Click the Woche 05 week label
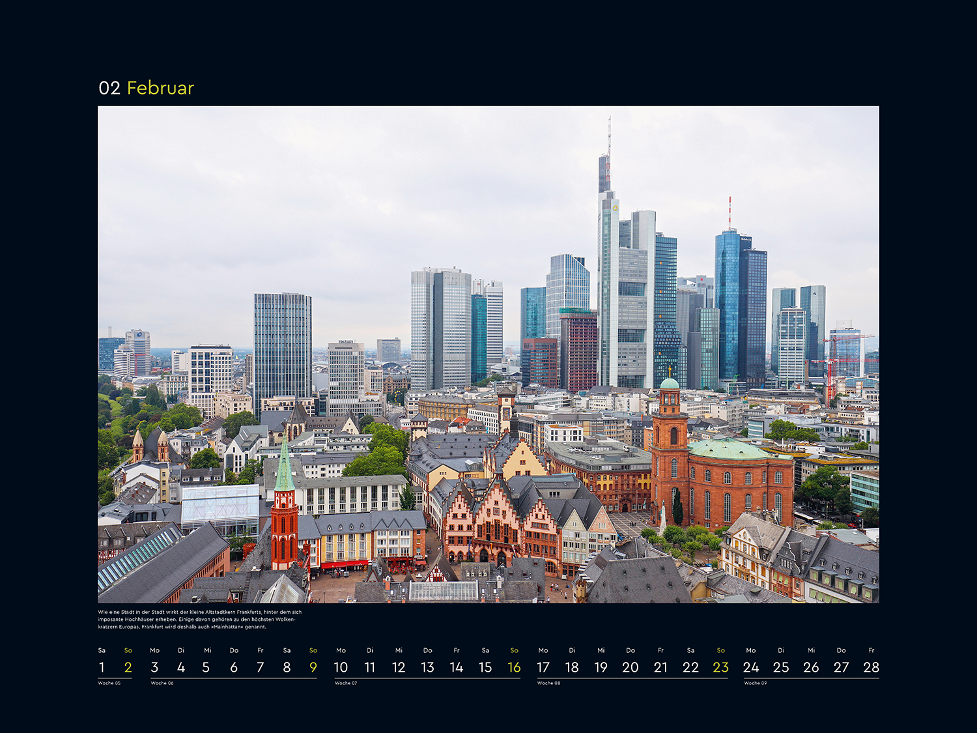This screenshot has width=977, height=733. [108, 683]
